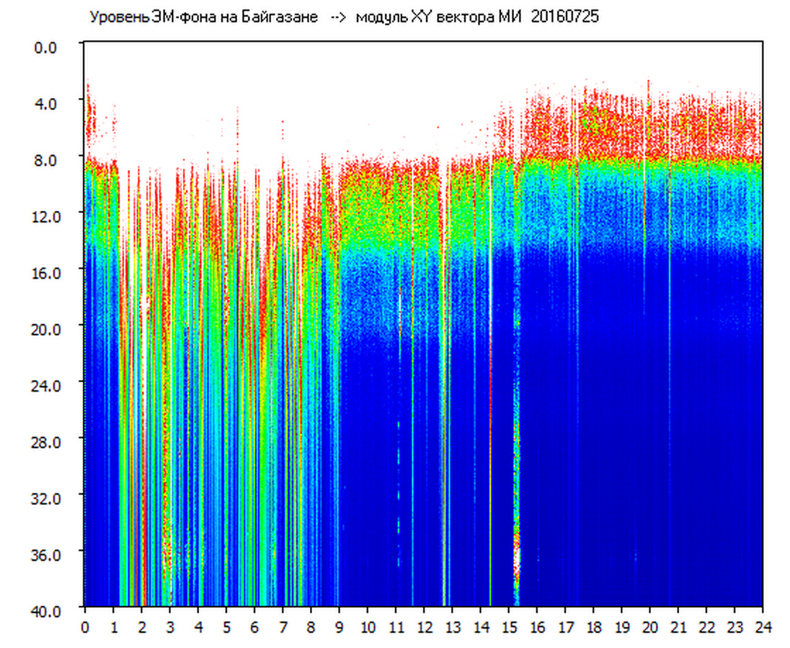Select hour 24 on the horizontal axis
The width and height of the screenshot is (790, 648).
(763, 626)
